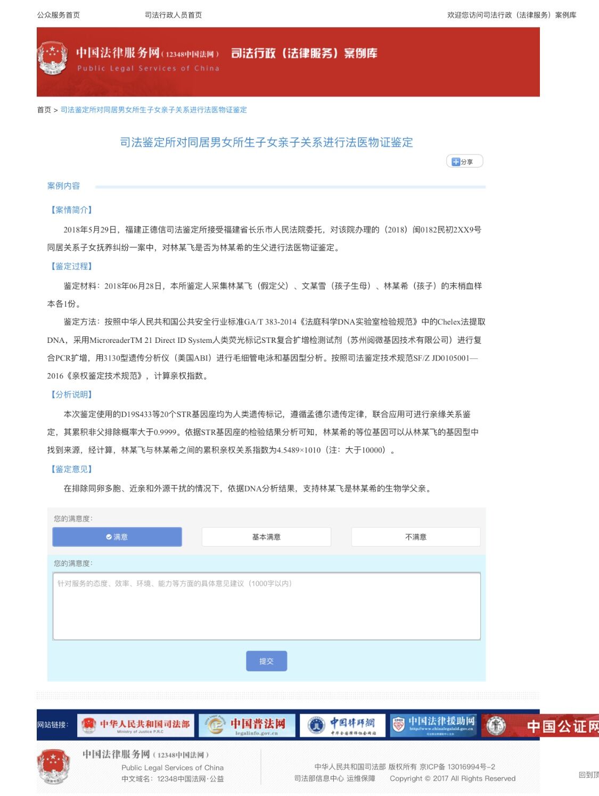The height and width of the screenshot is (796, 599).
Task: Click the 回到顶部 back-to-top link
Action: pyautogui.click(x=588, y=775)
